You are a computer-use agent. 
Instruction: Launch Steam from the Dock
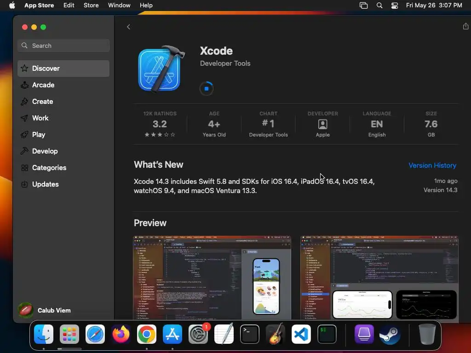(x=390, y=334)
